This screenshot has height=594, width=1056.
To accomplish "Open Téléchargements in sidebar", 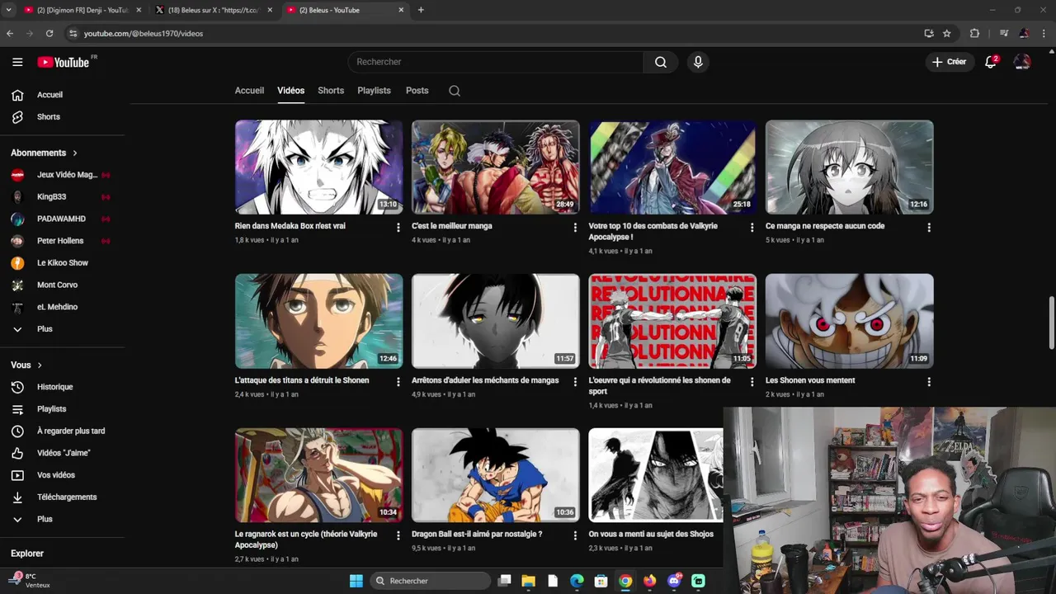I will pyautogui.click(x=66, y=497).
